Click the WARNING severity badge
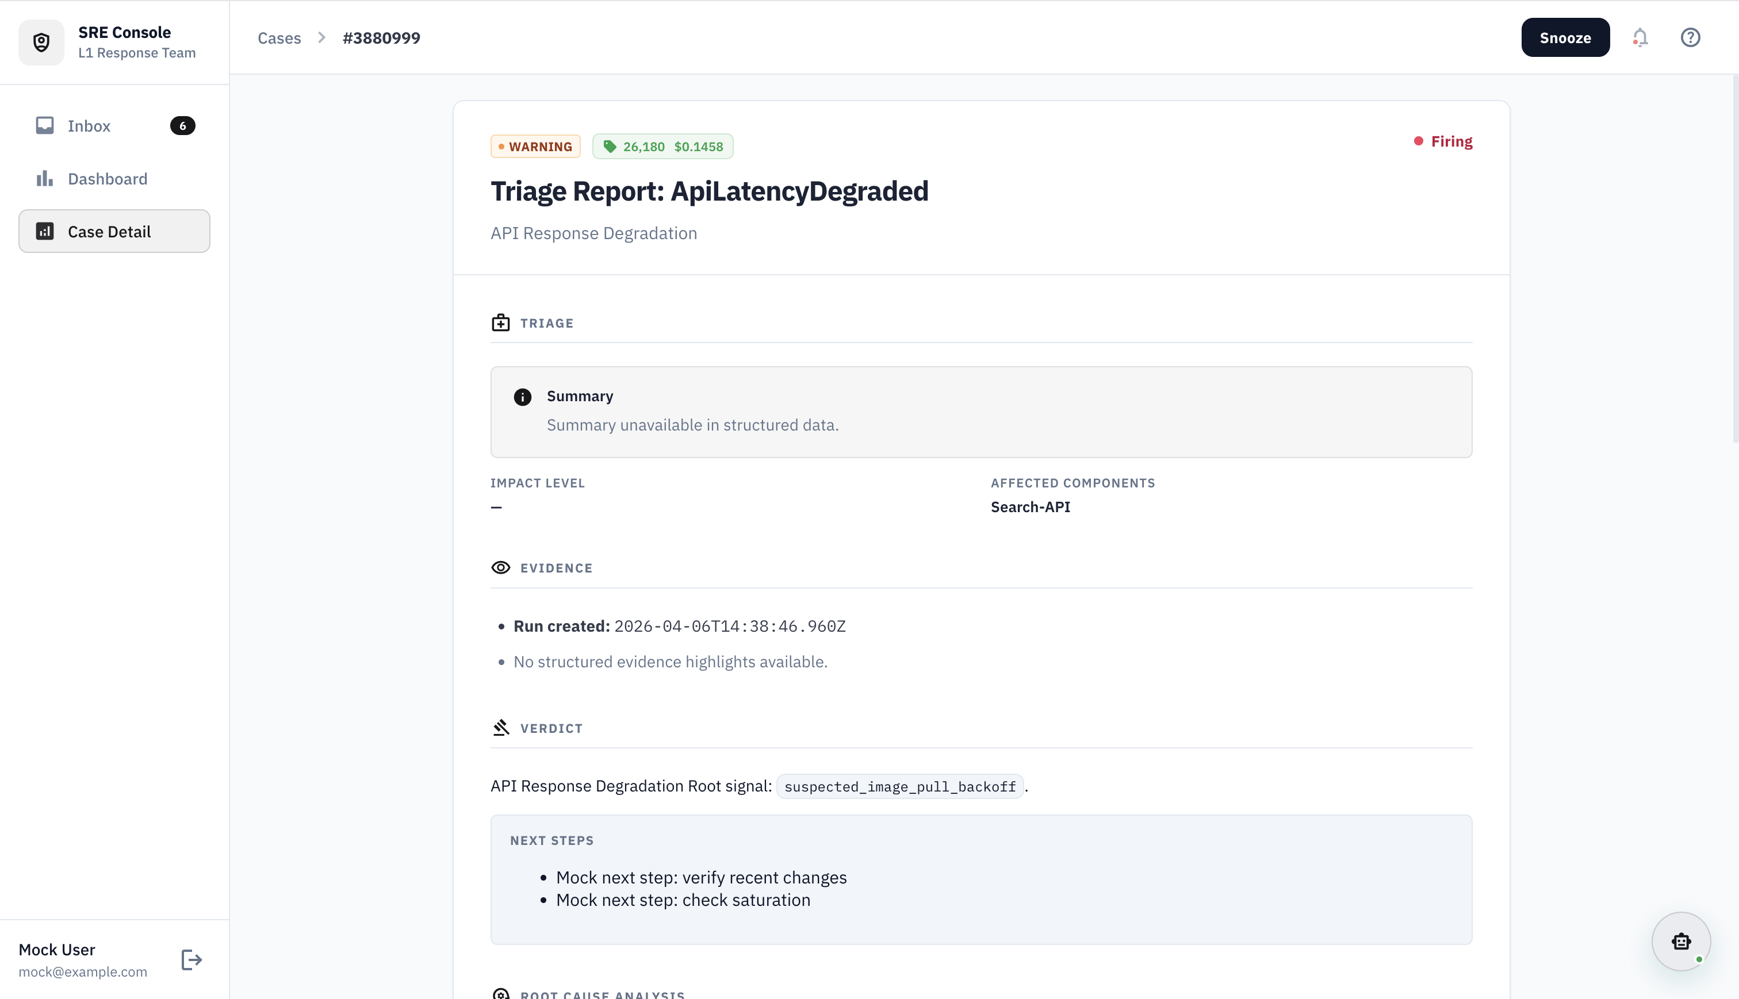Screen dimensions: 1739x999 [x=535, y=146]
